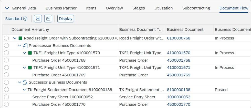The image size is (251, 108).
Task: Click green status square of Freight Unit 4100001571
Action: [30, 67]
